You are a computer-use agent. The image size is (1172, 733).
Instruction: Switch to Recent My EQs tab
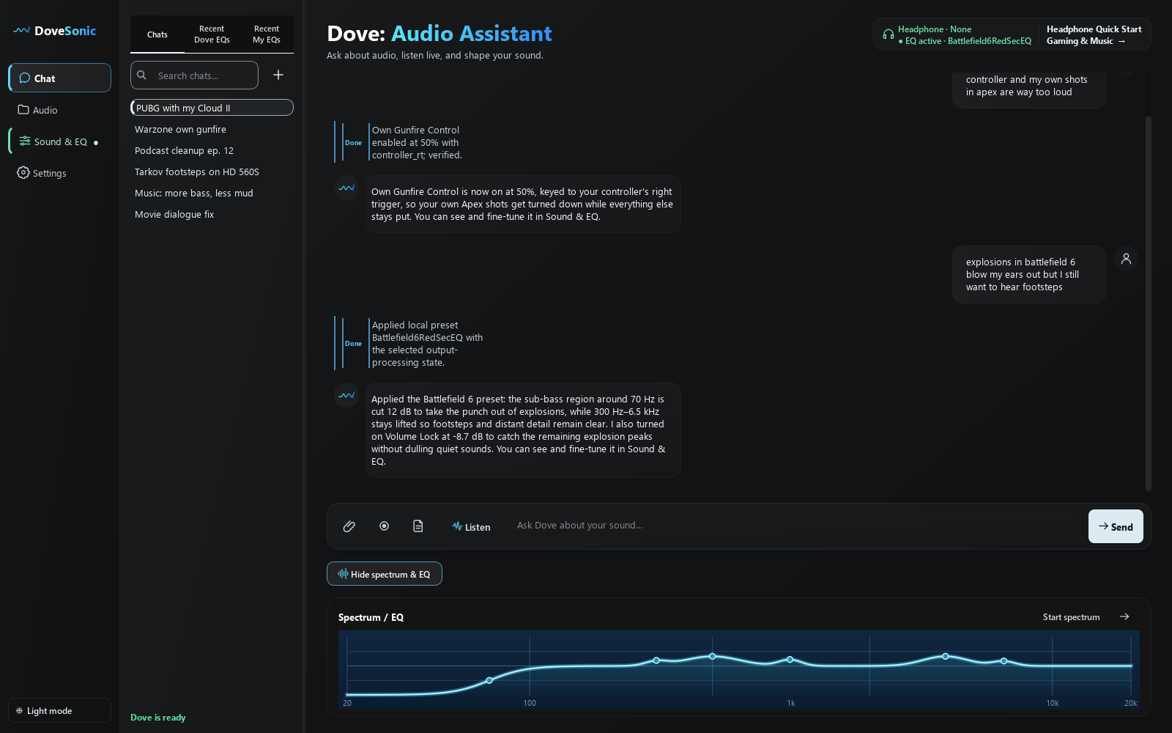coord(267,34)
